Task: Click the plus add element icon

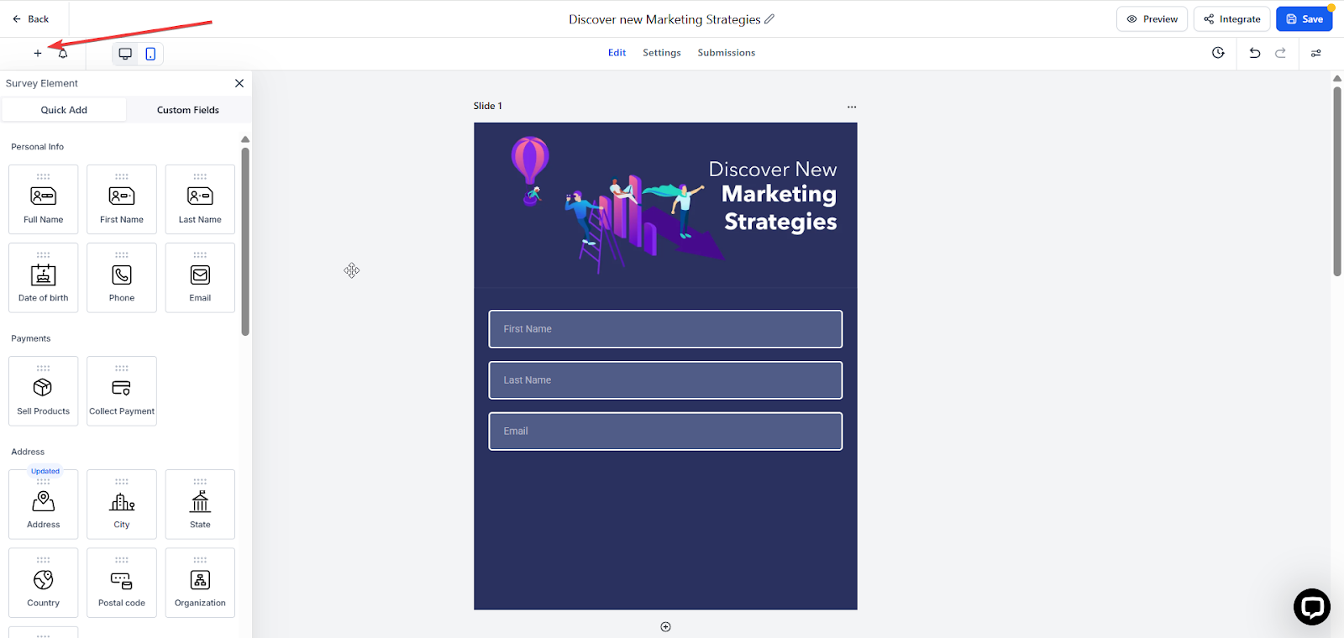Action: pos(38,54)
